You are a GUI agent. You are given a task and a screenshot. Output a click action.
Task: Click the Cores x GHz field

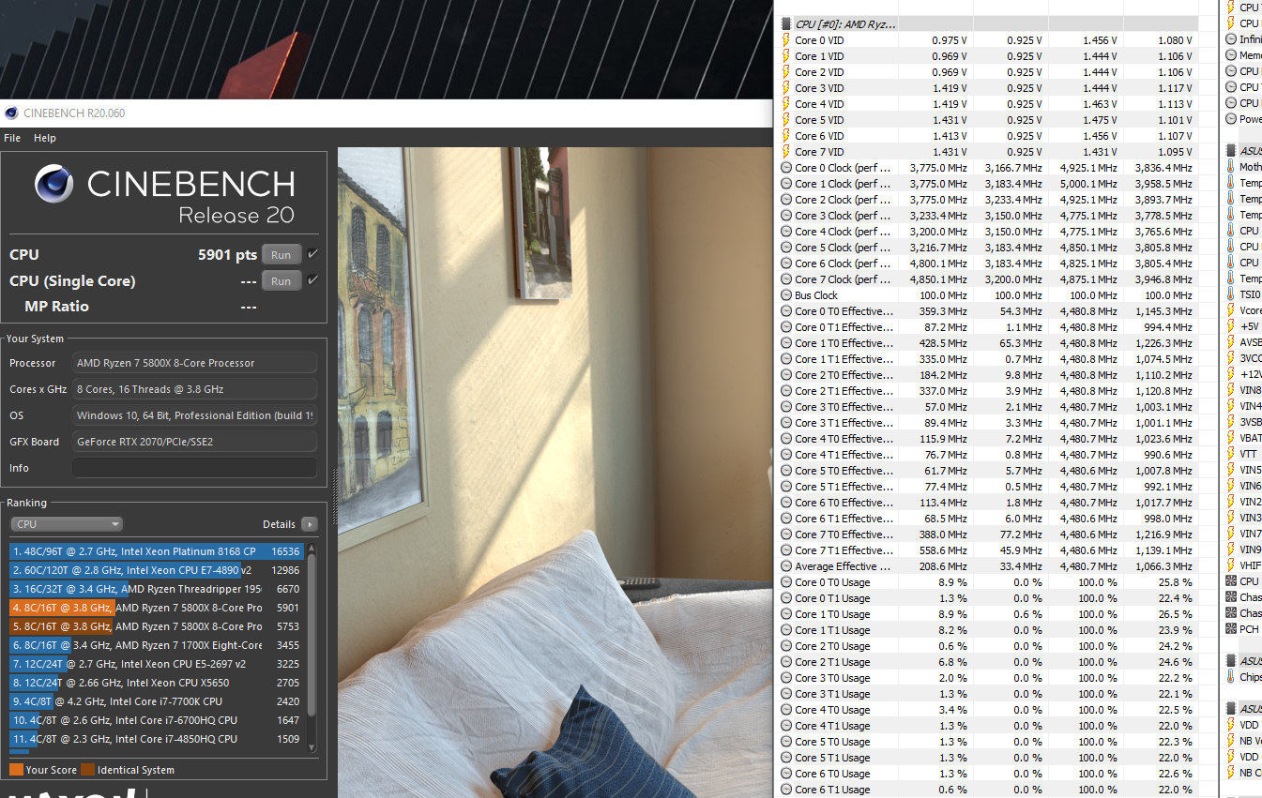(x=195, y=389)
